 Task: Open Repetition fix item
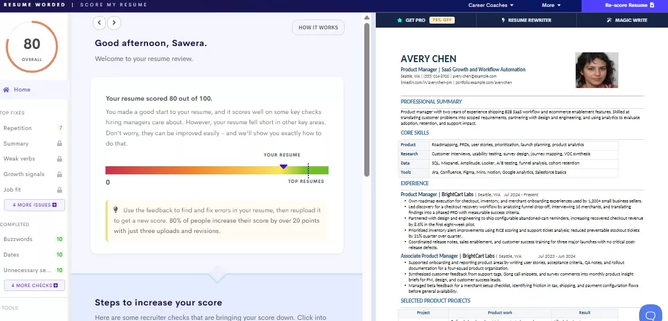click(33, 128)
